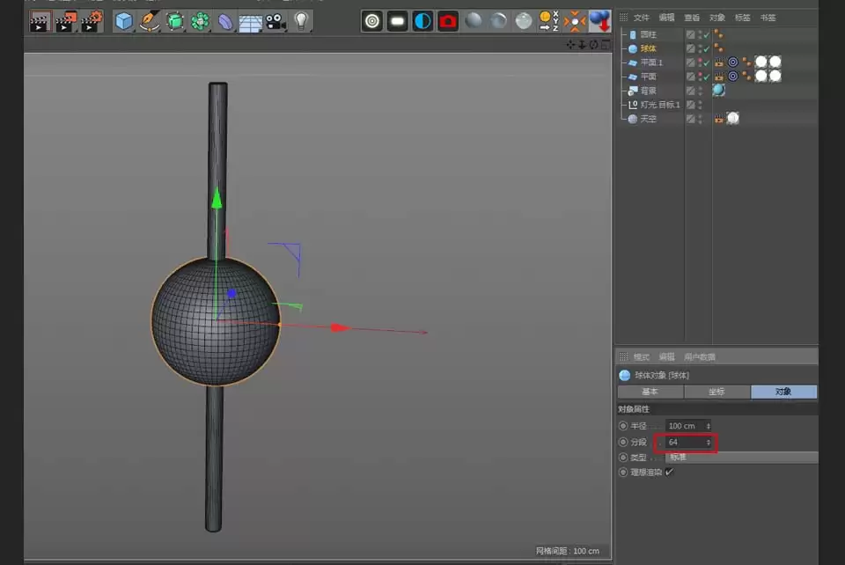The height and width of the screenshot is (565, 845).
Task: Open the Render Settings icon
Action: click(x=91, y=19)
